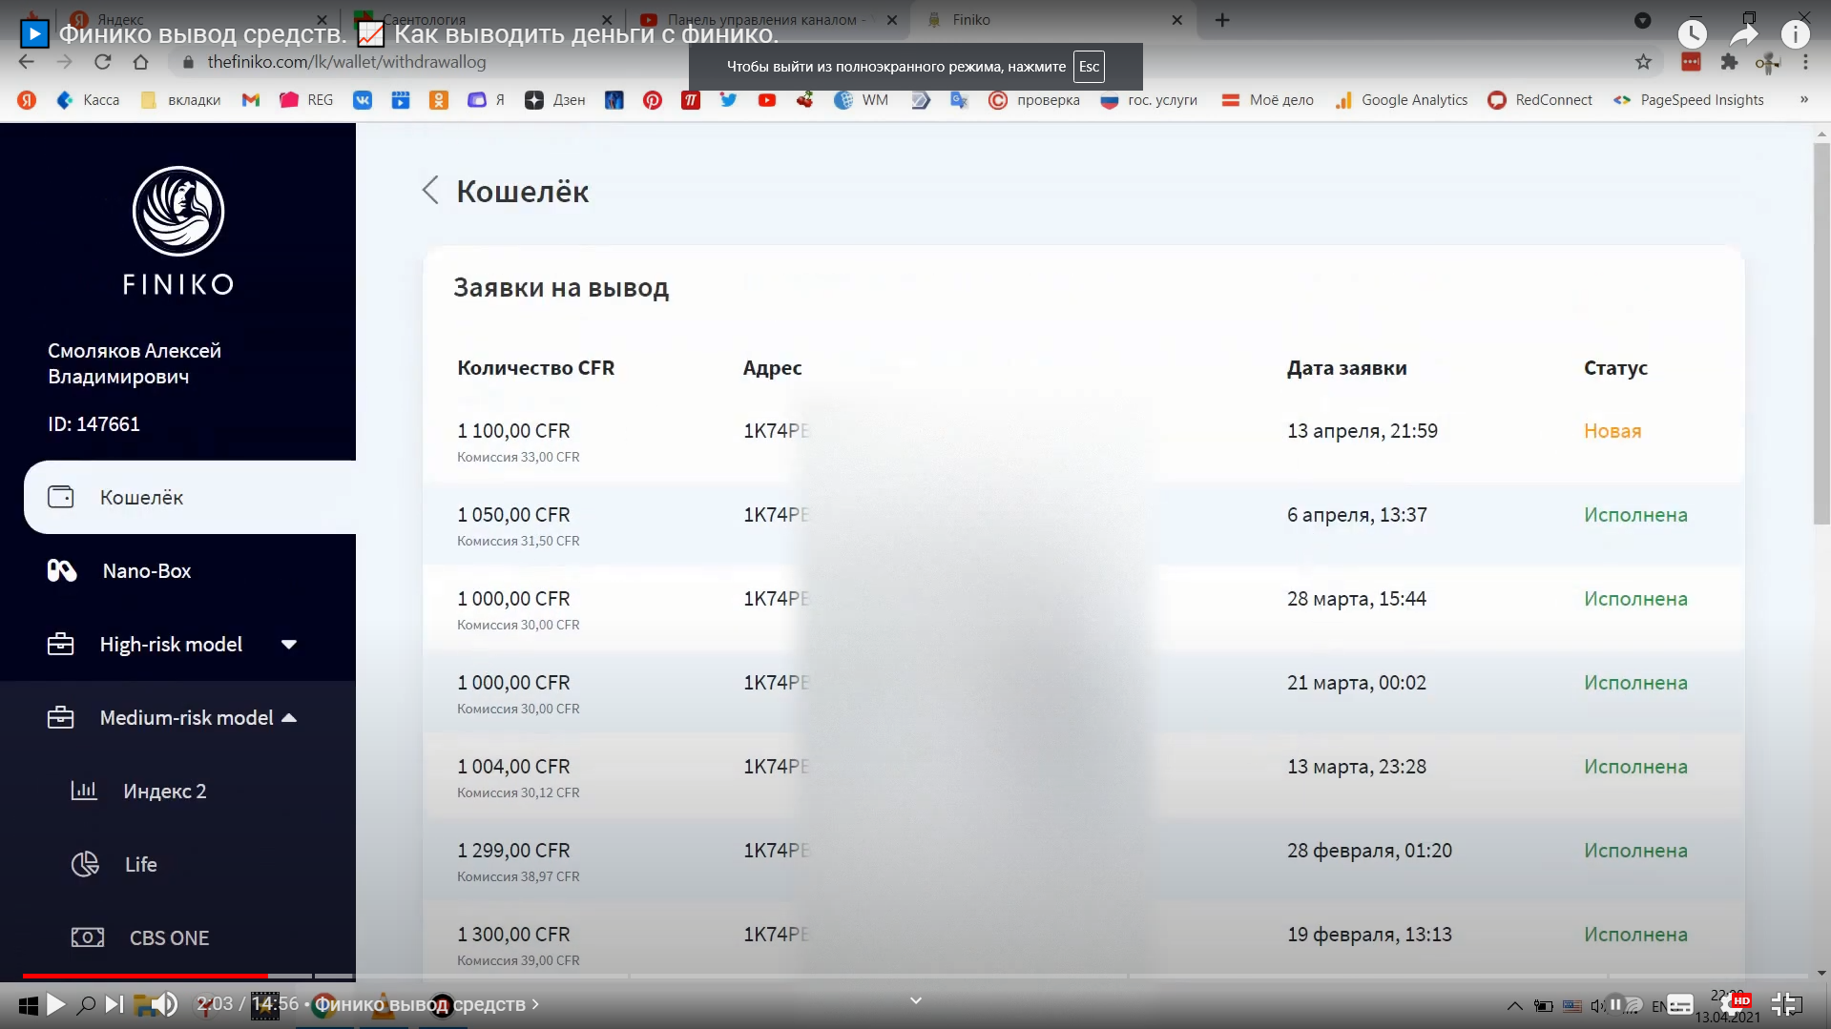Collapse the Medium-risk model section arrow
This screenshot has height=1029, width=1831.
289,718
